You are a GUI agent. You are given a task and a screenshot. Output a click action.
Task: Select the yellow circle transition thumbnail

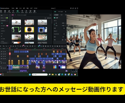(29, 30)
